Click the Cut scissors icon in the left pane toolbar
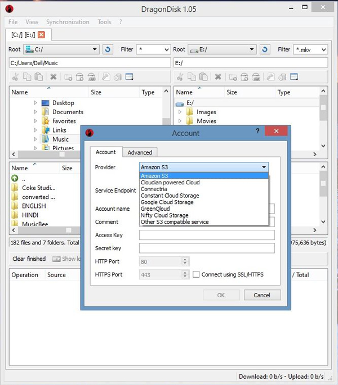Image resolution: width=338 pixels, height=385 pixels. point(15,77)
